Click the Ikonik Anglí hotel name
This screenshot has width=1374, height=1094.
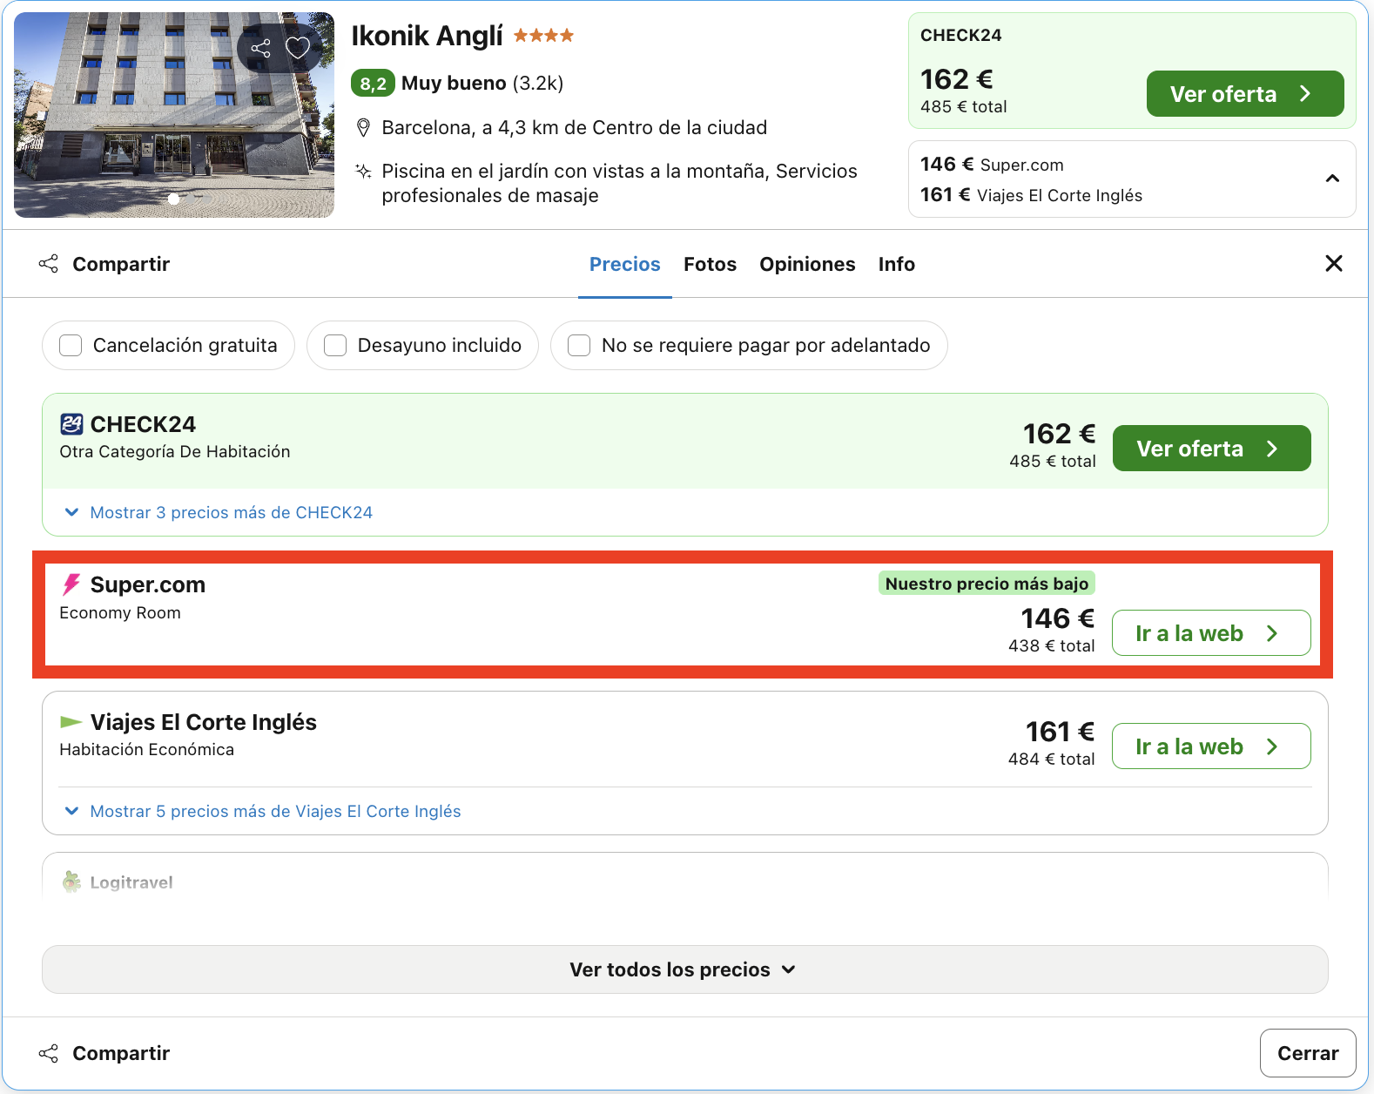coord(427,36)
